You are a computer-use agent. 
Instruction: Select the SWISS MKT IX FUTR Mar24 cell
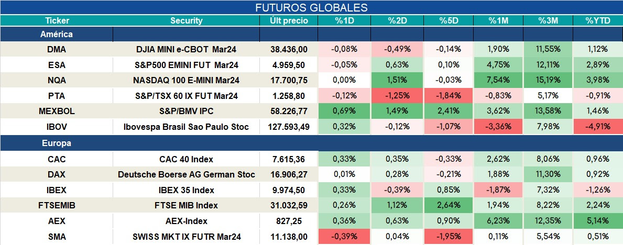pyautogui.click(x=187, y=237)
